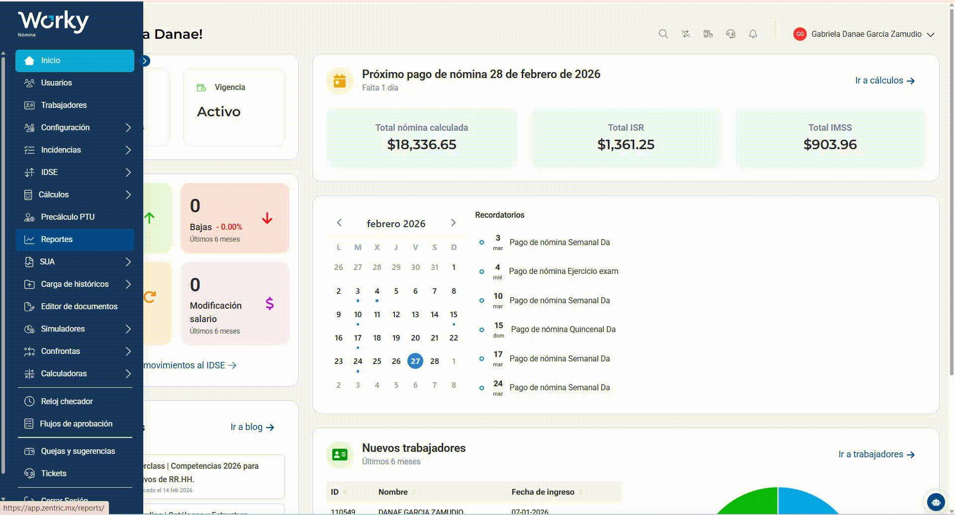Click the company building icon in header

[708, 34]
